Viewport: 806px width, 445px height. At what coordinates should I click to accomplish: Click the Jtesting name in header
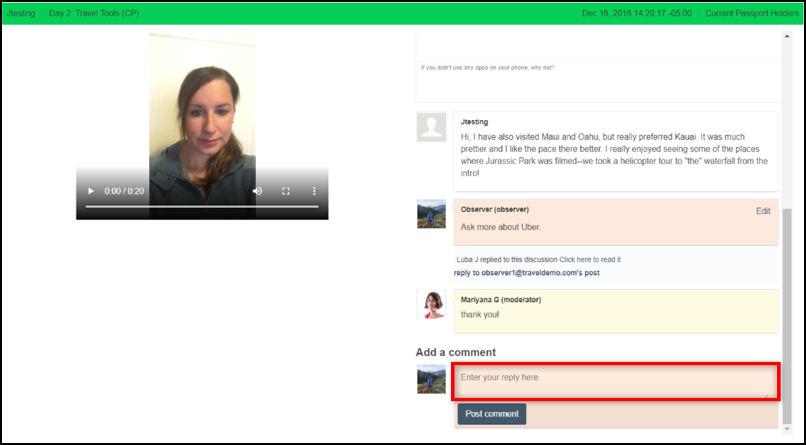pos(21,13)
